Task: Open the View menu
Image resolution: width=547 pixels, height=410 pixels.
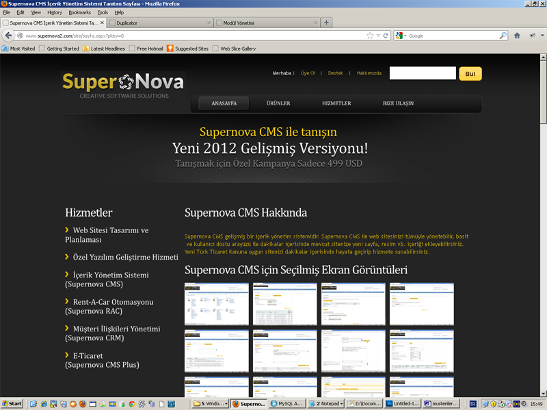Action: click(x=36, y=12)
